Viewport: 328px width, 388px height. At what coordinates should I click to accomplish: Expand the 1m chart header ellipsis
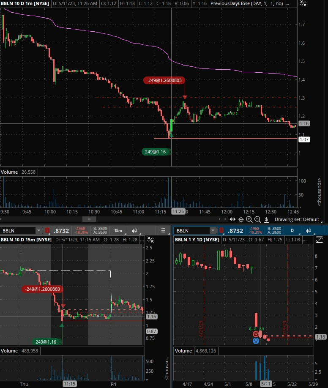(x=287, y=3)
